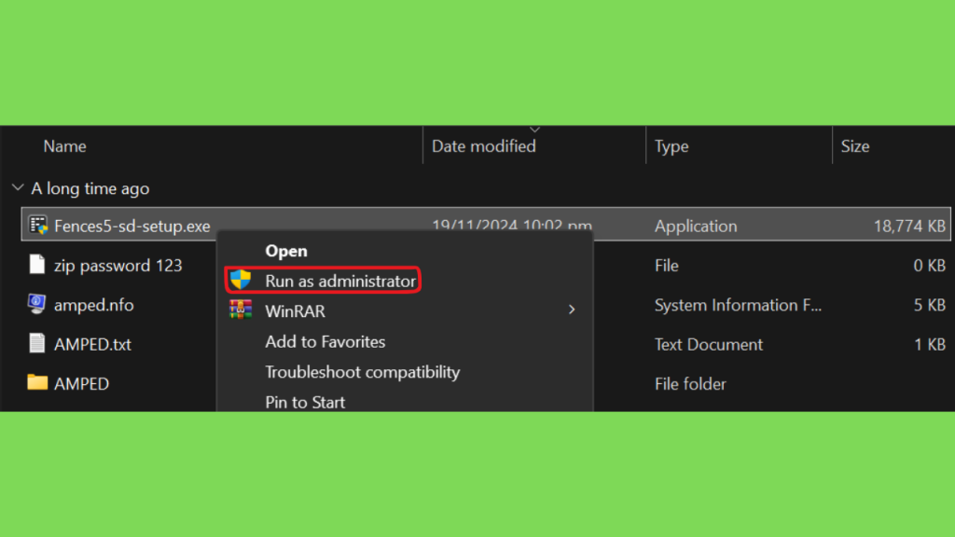Select the AMPED.txt file name
The height and width of the screenshot is (537, 955).
click(92, 345)
